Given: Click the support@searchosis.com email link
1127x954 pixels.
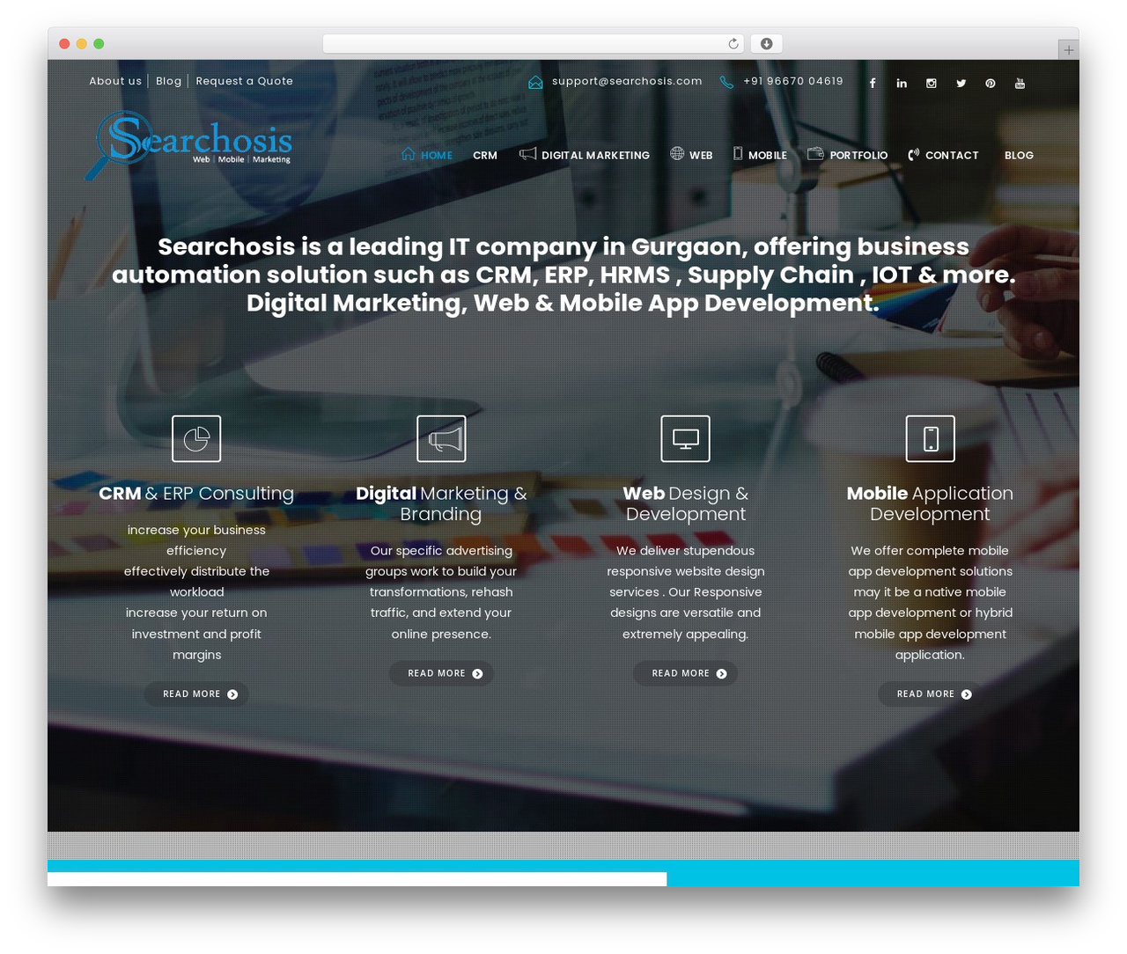Looking at the screenshot, I should [x=627, y=81].
